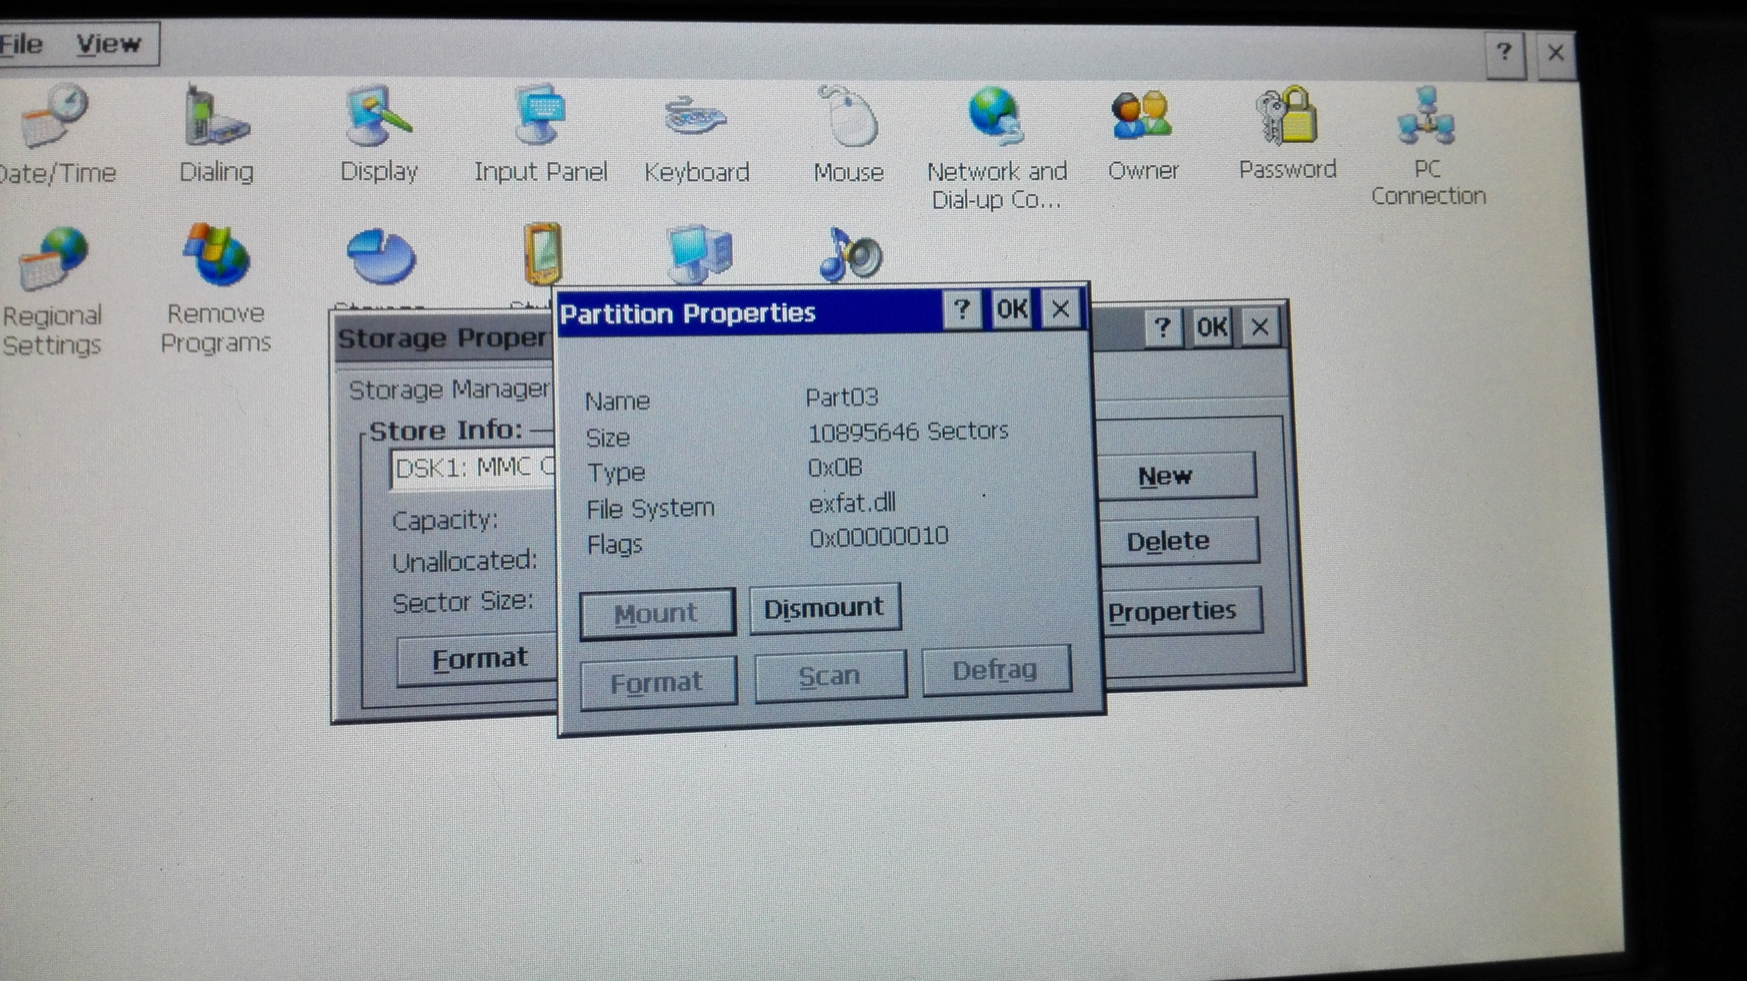Click the Dismount button in Partition Properties

pyautogui.click(x=825, y=608)
